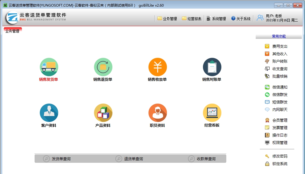Screen dimensions: 305x174
Task: Open the 产品资料 blocks icon
Action: (x=103, y=113)
